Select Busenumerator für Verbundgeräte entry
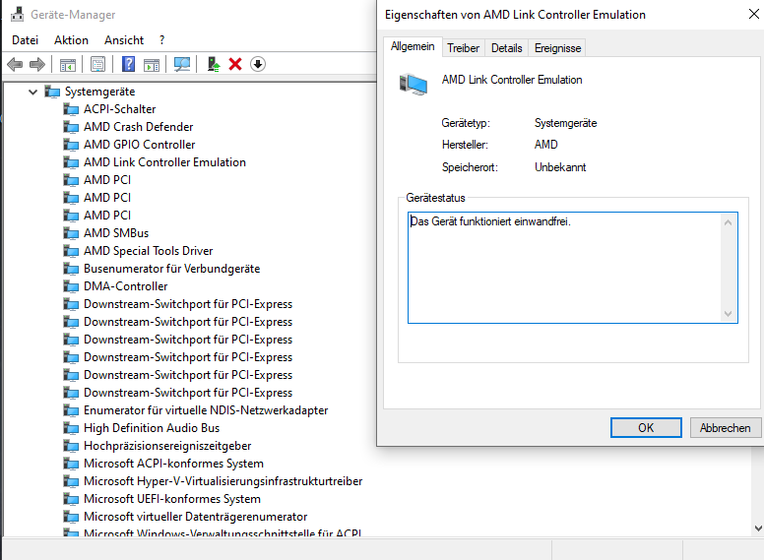The image size is (764, 560). click(171, 269)
